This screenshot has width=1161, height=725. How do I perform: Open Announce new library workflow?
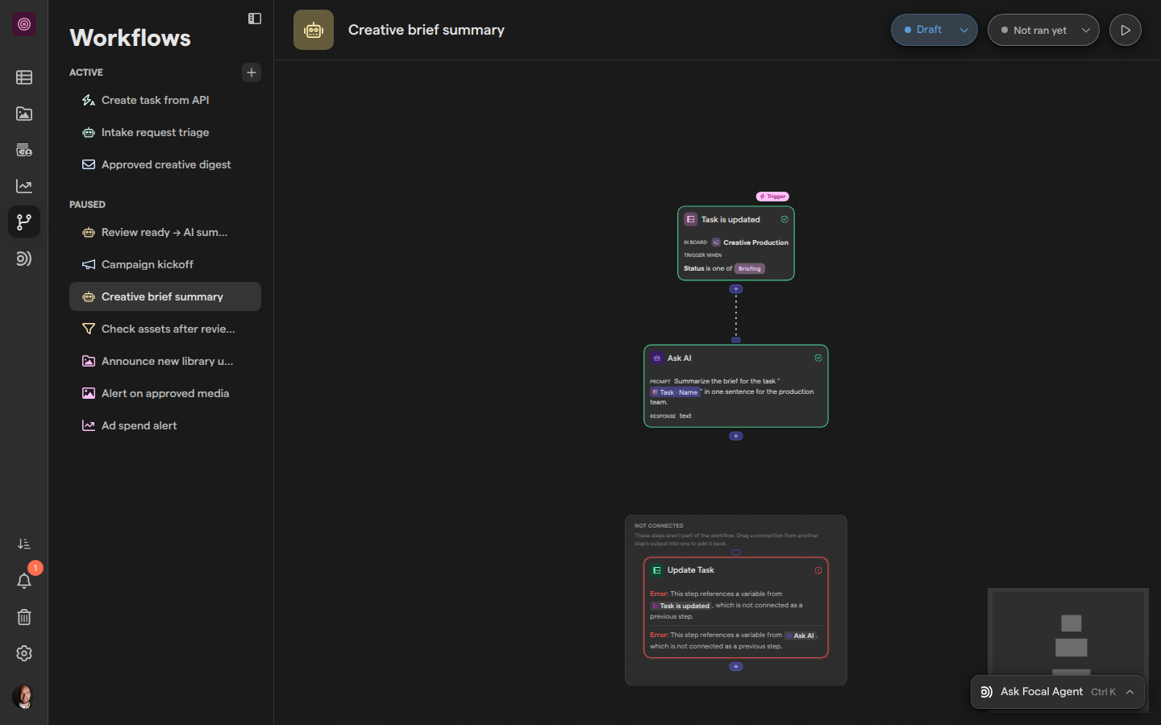[165, 361]
